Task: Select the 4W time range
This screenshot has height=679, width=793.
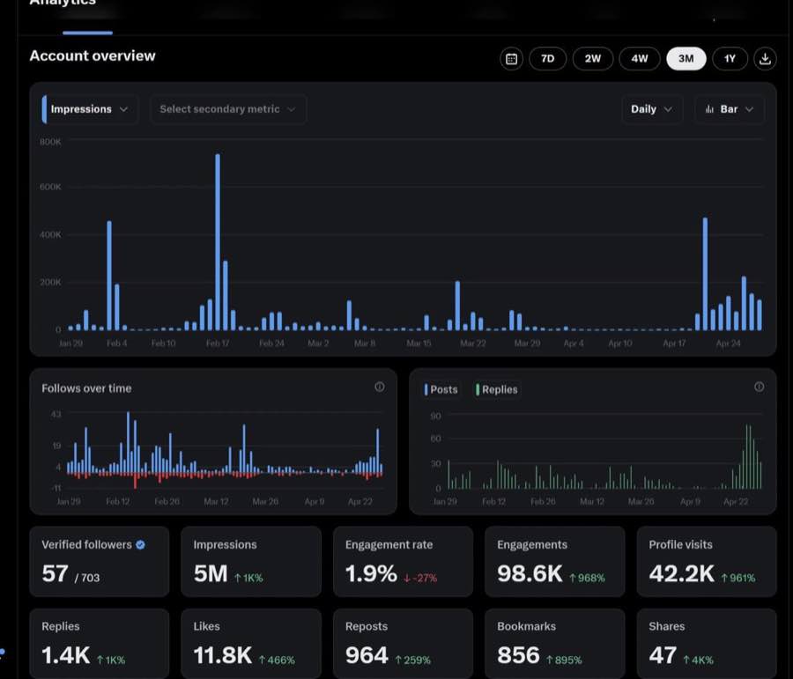Action: [x=640, y=59]
